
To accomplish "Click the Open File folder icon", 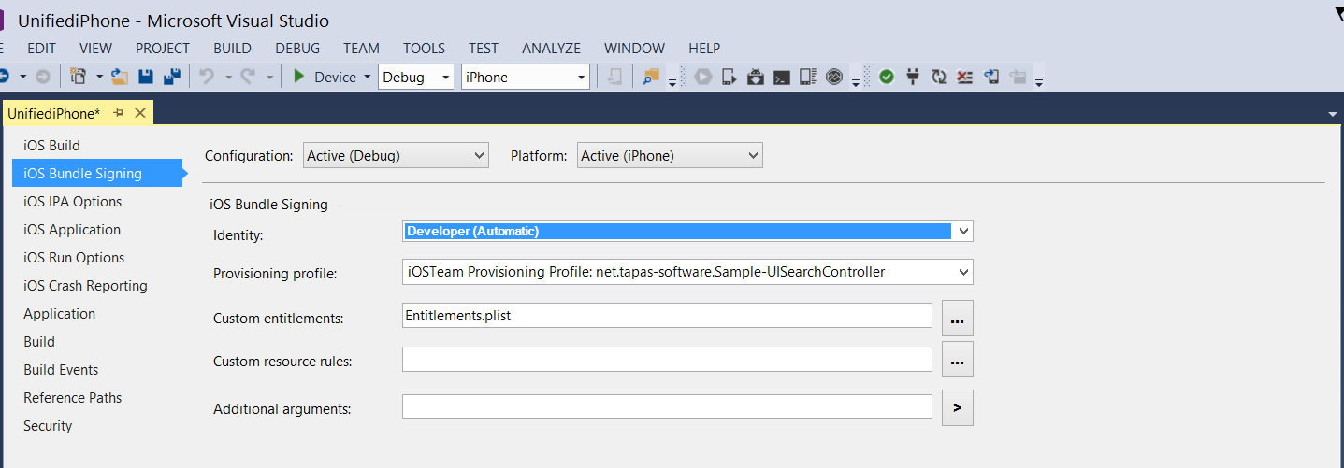I will (x=119, y=77).
